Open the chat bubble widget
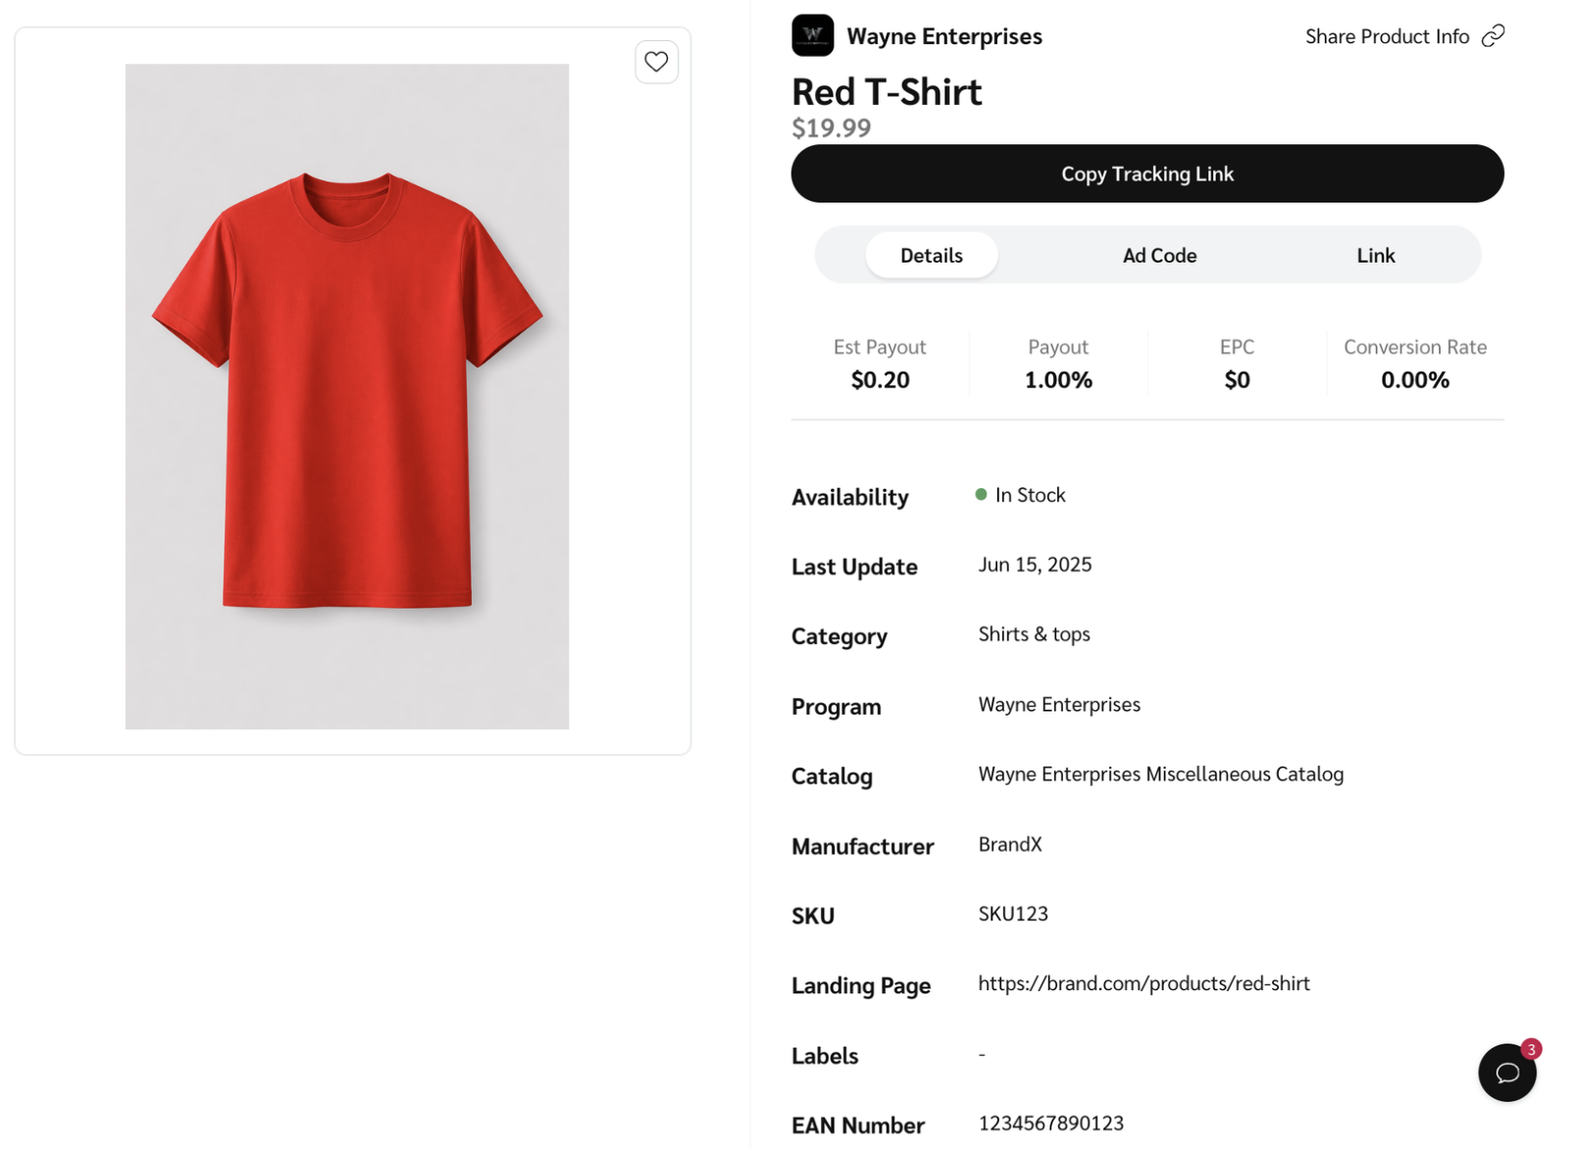This screenshot has width=1577, height=1149. (x=1506, y=1073)
